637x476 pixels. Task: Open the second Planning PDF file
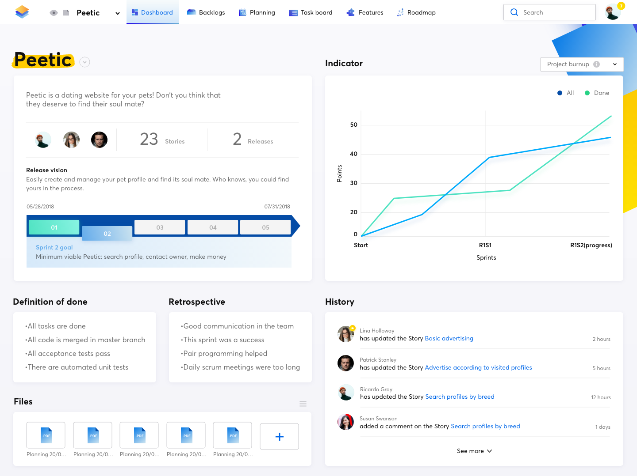pyautogui.click(x=93, y=435)
